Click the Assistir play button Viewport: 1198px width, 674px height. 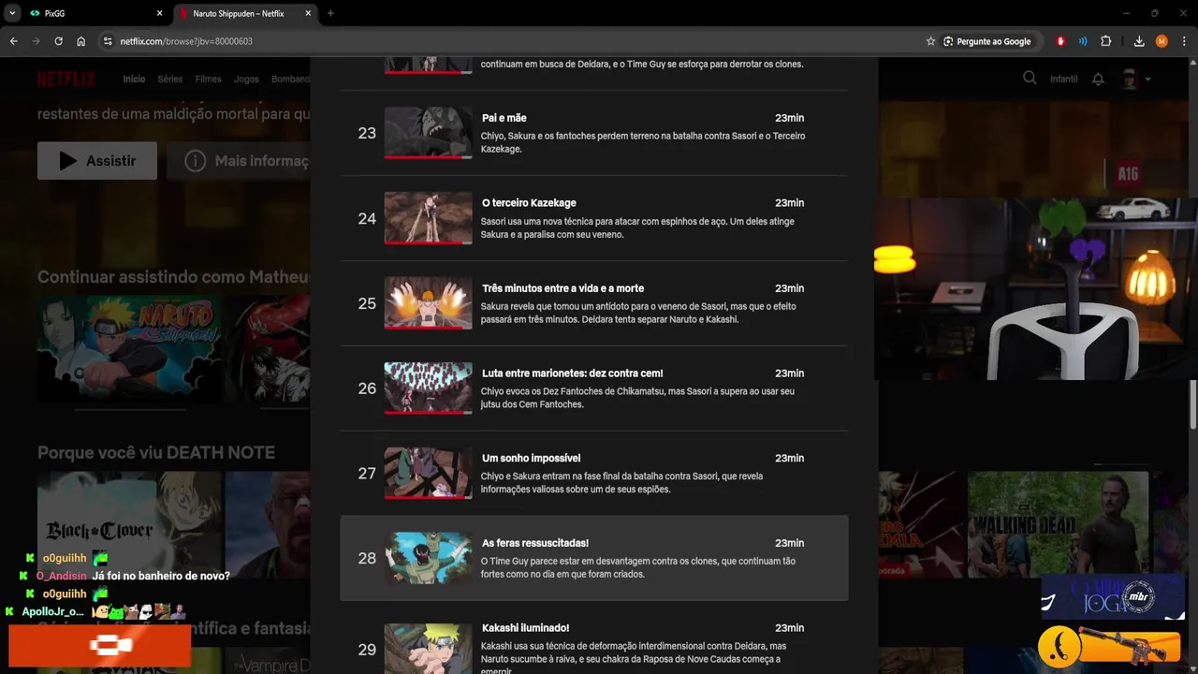[x=98, y=161]
